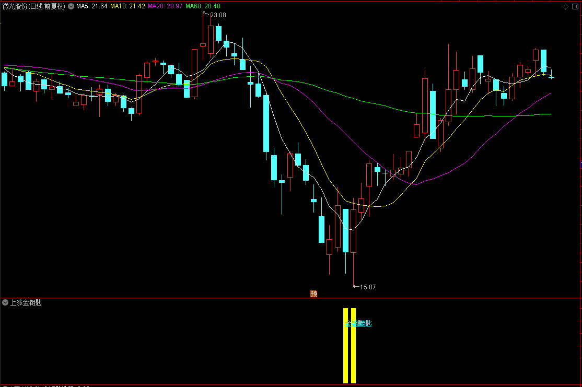The image size is (582, 387).
Task: Click the second yellow 金钥匙 signal bar
Action: [x=353, y=345]
